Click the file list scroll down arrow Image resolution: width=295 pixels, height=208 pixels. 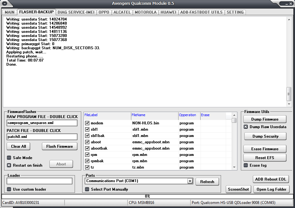click(234, 167)
